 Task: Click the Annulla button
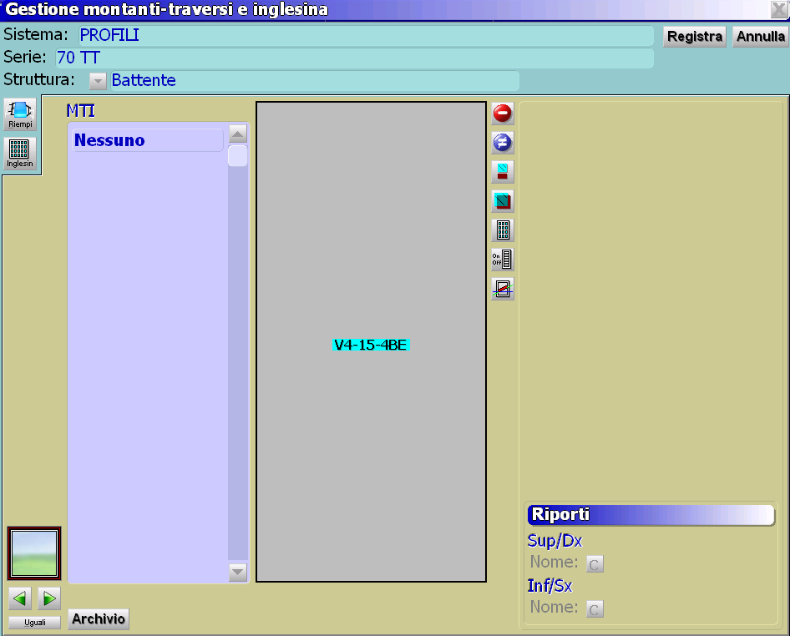point(760,37)
